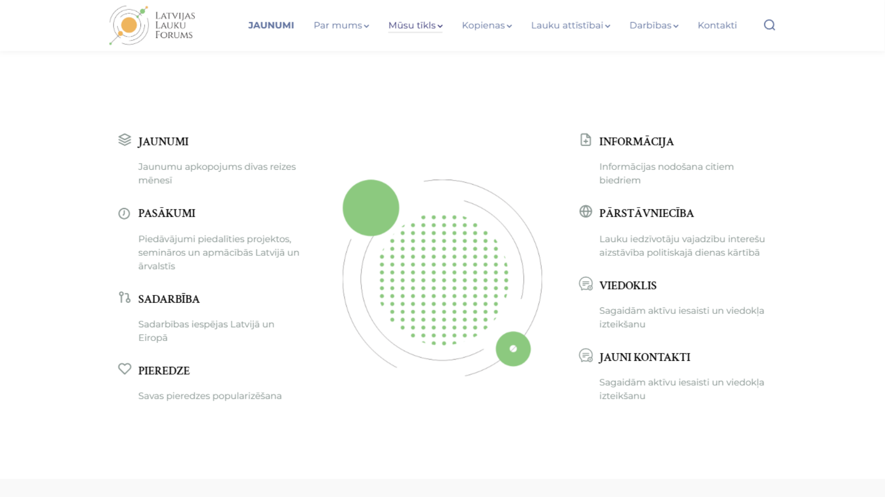Expand the Darbības dropdown menu
Image resolution: width=885 pixels, height=497 pixels.
pyautogui.click(x=654, y=25)
